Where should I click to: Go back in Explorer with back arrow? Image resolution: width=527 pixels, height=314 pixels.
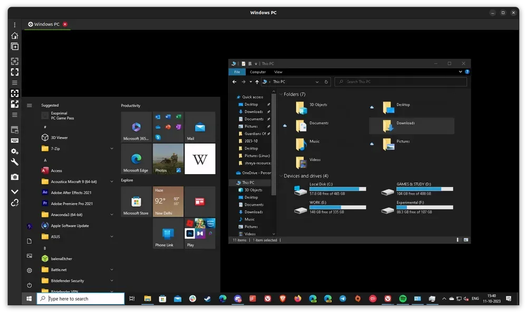point(235,82)
